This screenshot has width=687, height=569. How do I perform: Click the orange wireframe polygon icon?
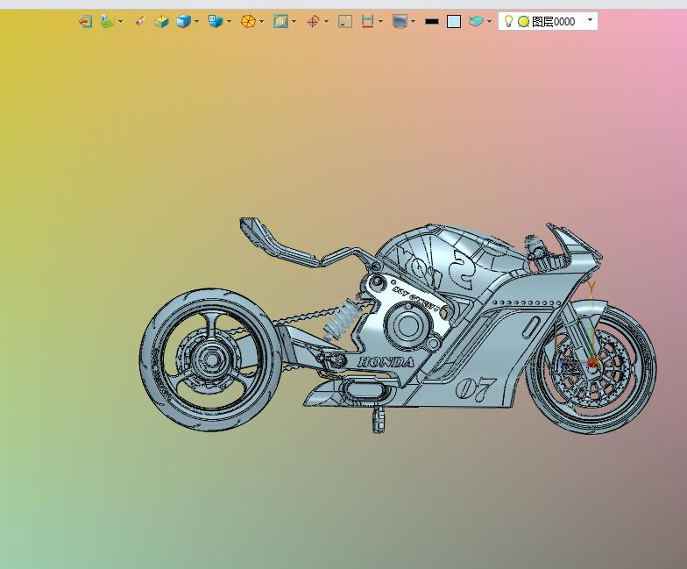coord(248,21)
